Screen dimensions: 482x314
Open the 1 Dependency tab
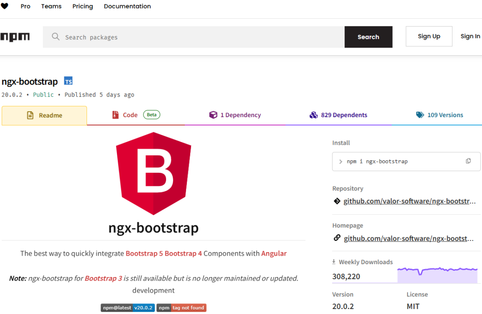click(x=235, y=115)
